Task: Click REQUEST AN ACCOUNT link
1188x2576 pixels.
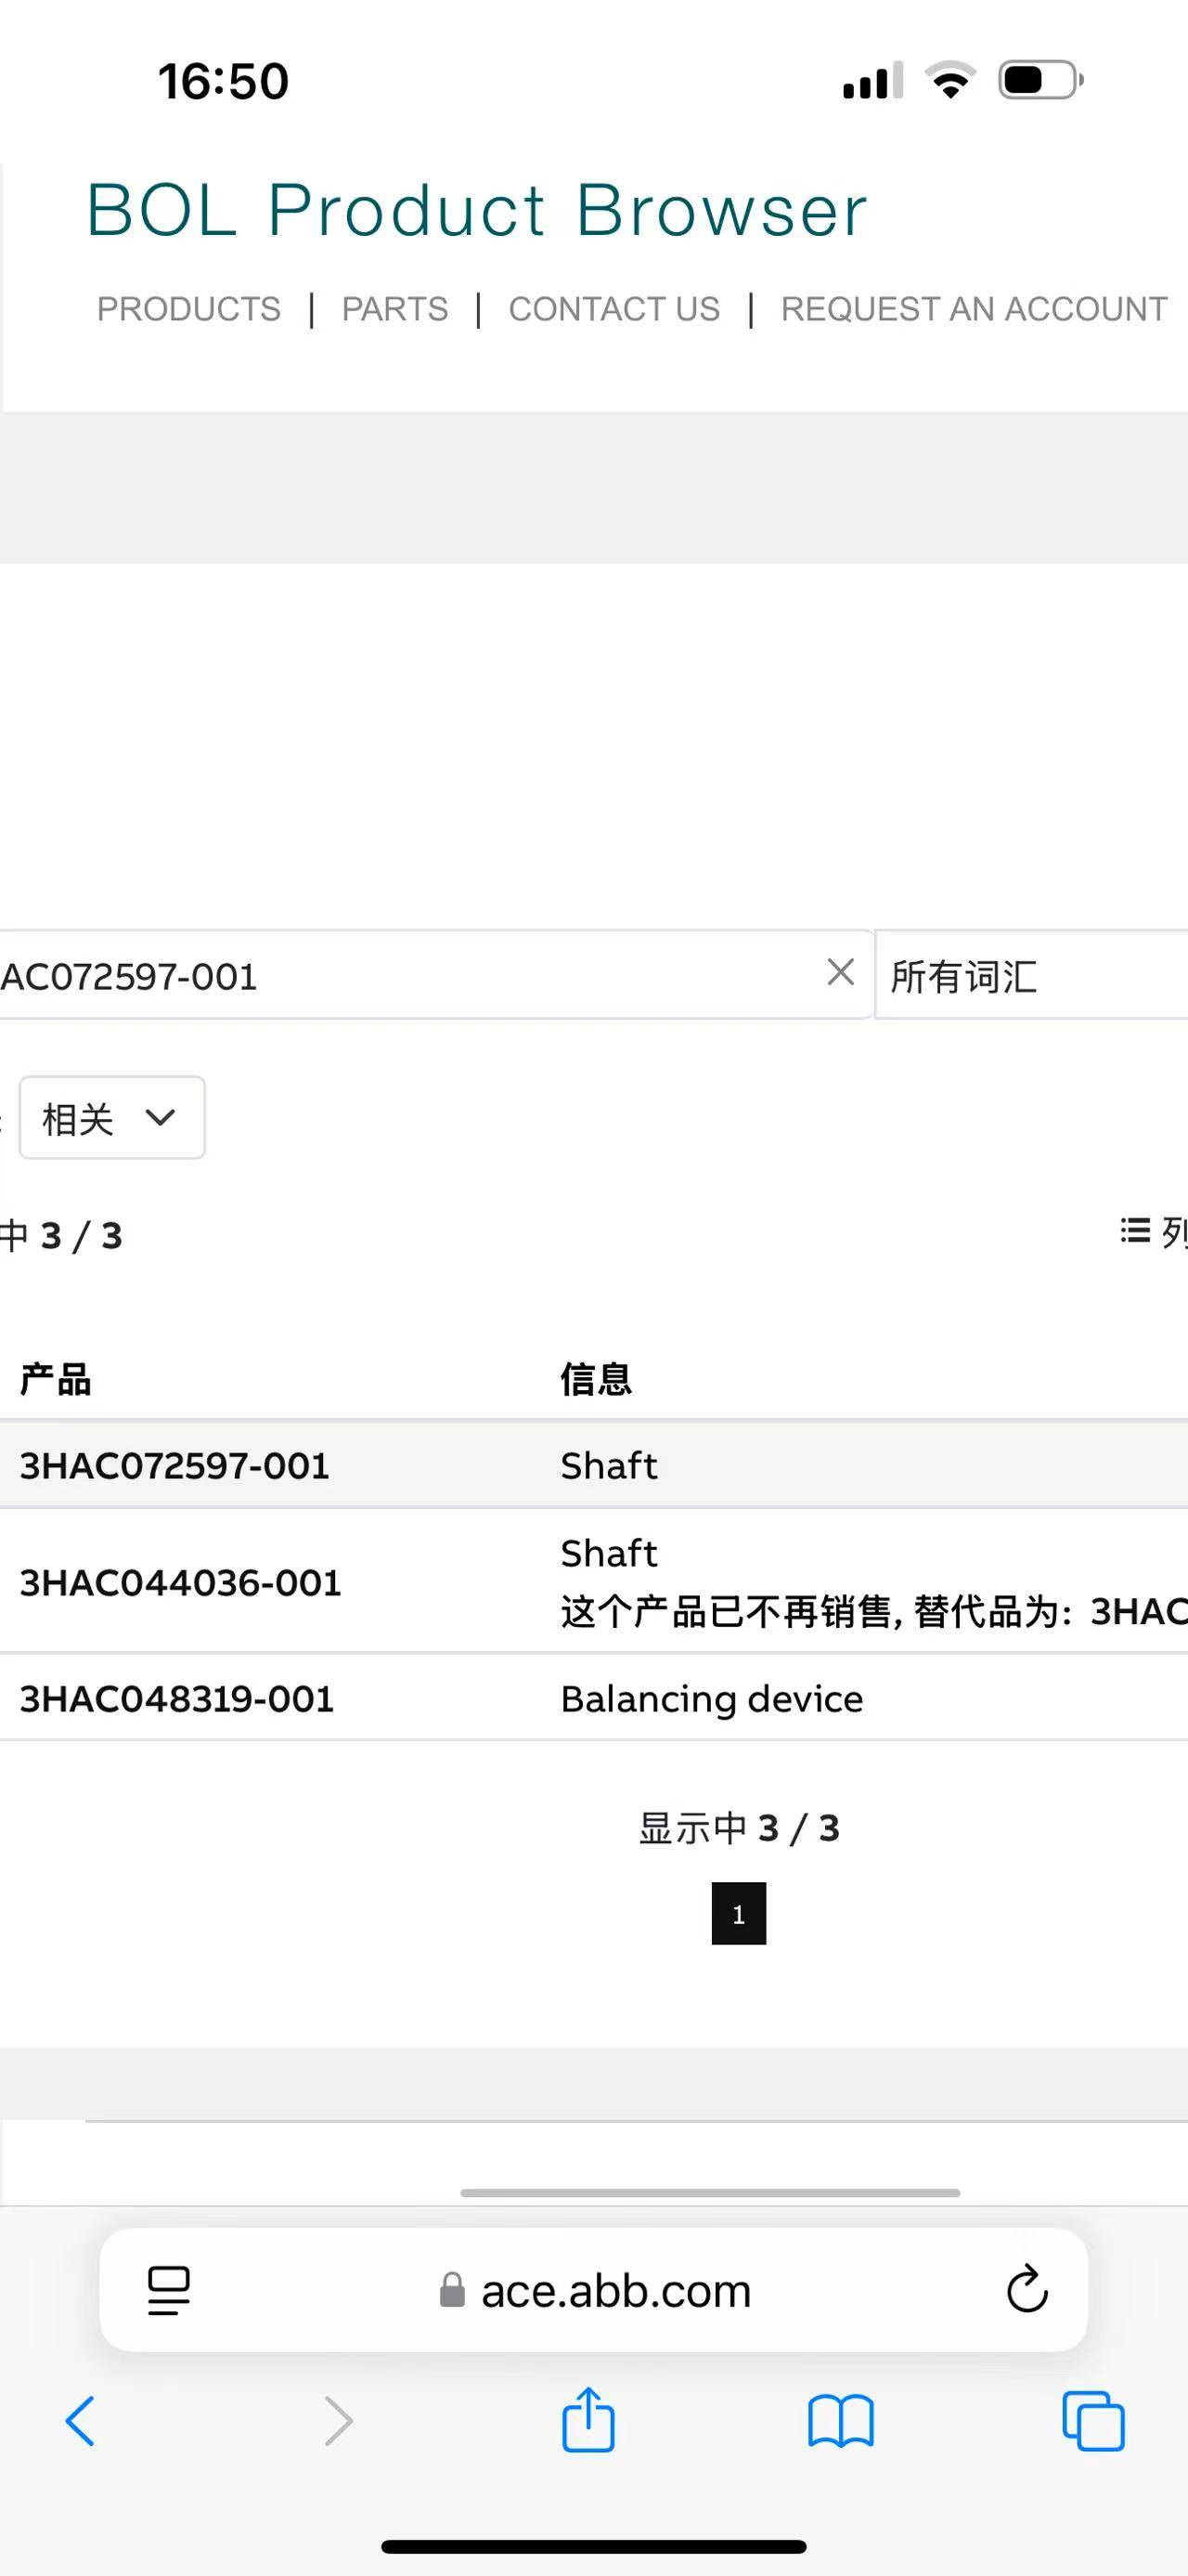Action: tap(974, 309)
